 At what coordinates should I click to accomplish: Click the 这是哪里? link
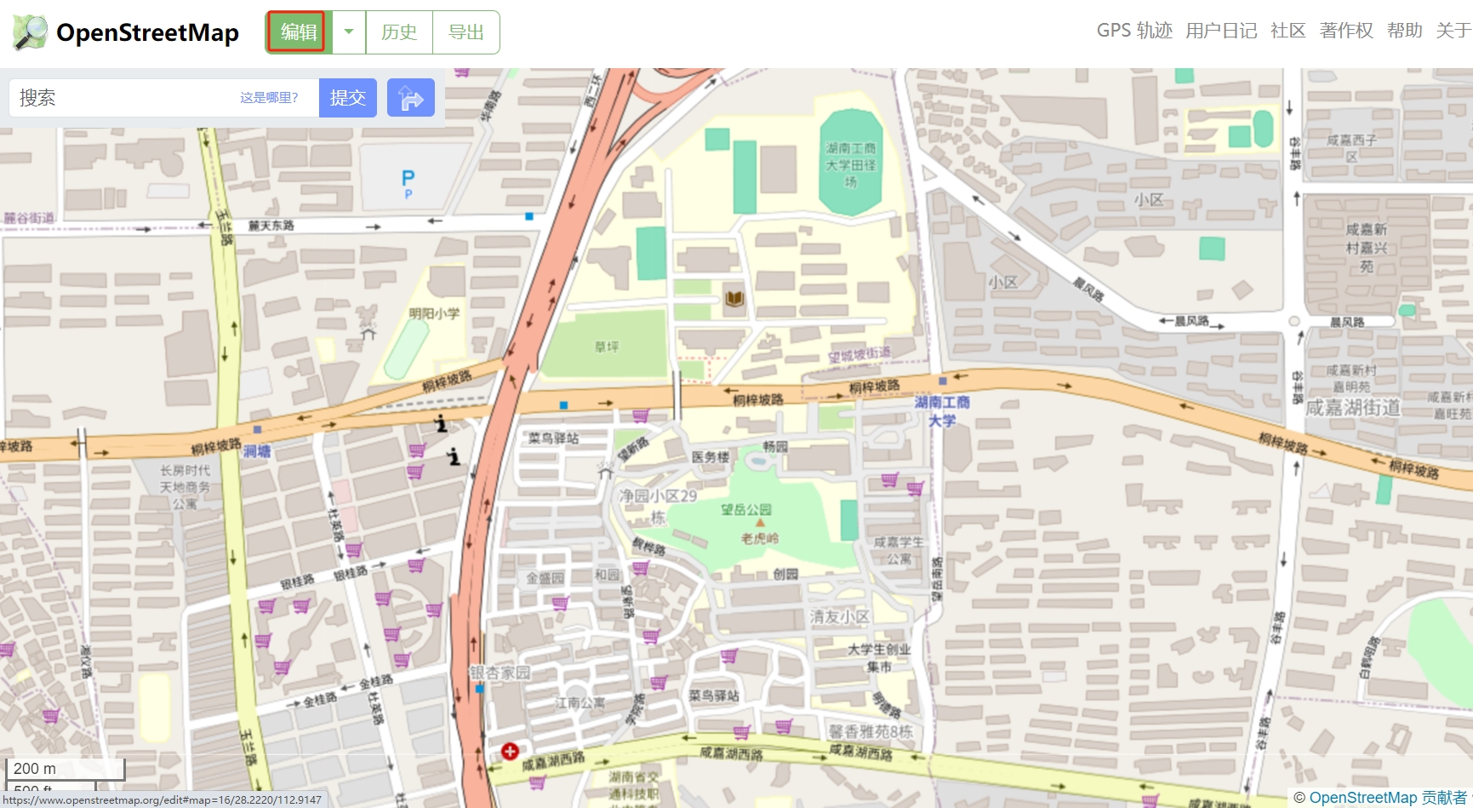[x=269, y=98]
